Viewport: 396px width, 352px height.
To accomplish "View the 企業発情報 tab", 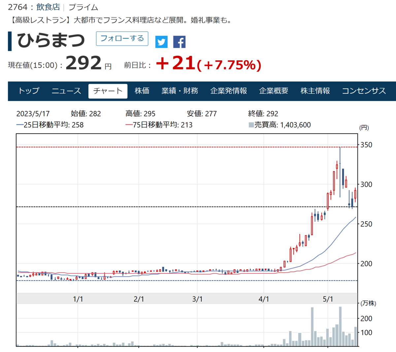I will click(229, 91).
